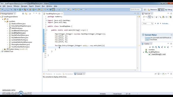This screenshot has height=97, width=173.
Task: Open the New Java Class dropdown arrow
Action: (x=36, y=10)
